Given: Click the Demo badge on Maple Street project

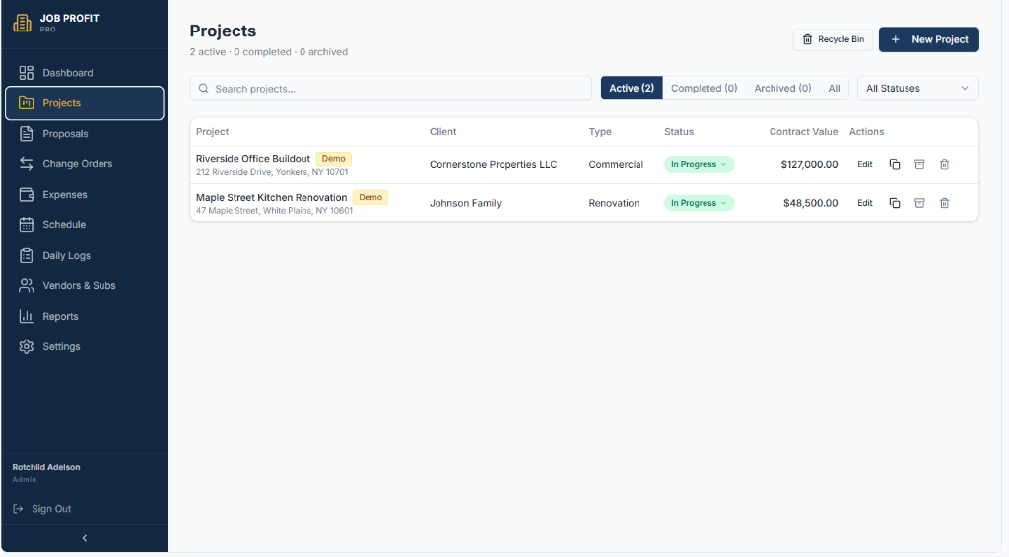Looking at the screenshot, I should pyautogui.click(x=370, y=197).
